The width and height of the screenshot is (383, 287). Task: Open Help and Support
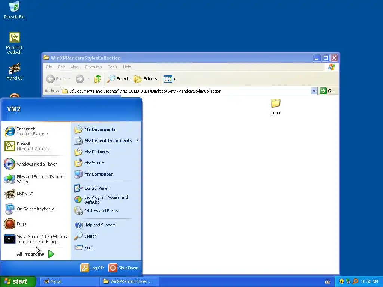(x=107, y=225)
